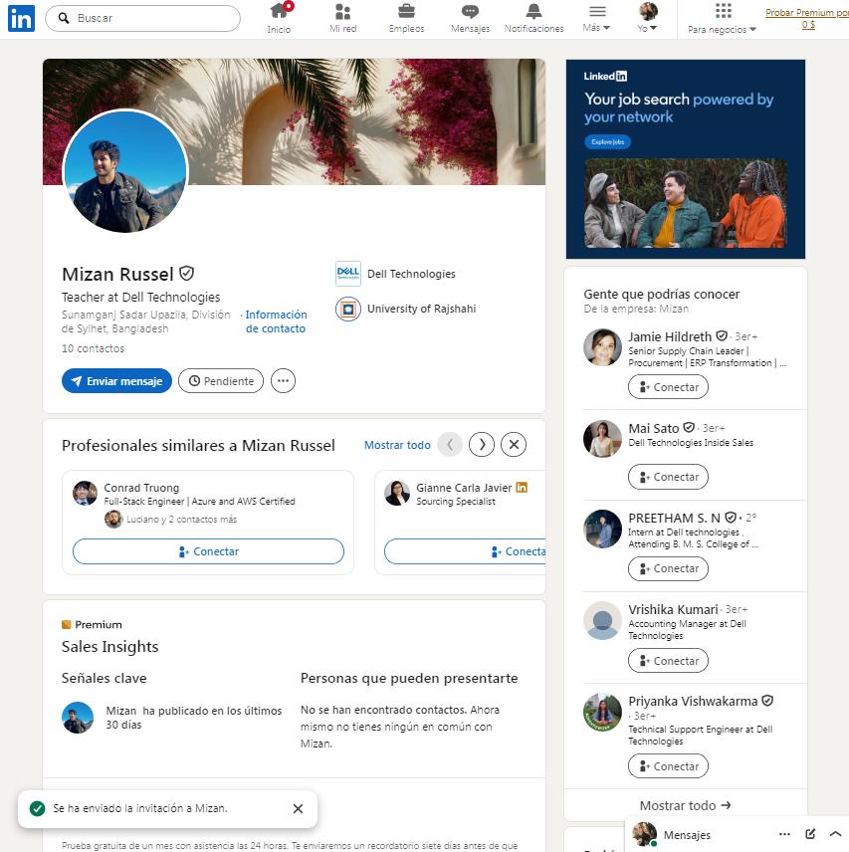Click the Probar Premium link

(807, 18)
